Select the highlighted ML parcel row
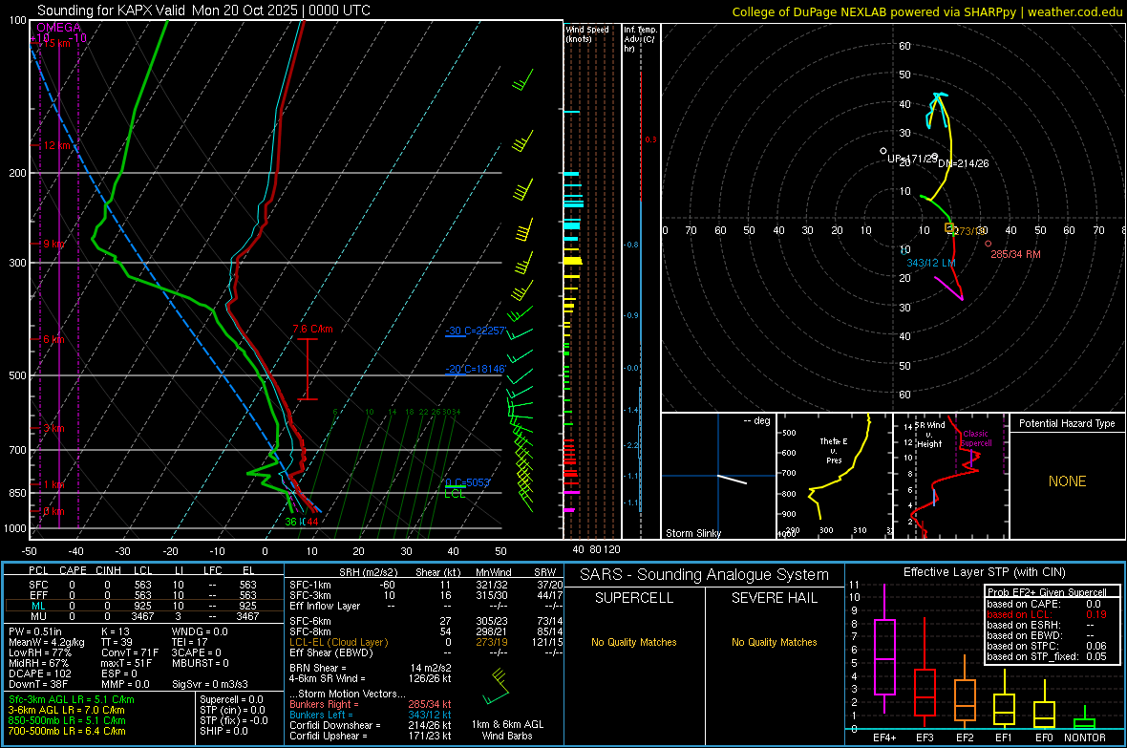The image size is (1127, 748). tap(142, 606)
